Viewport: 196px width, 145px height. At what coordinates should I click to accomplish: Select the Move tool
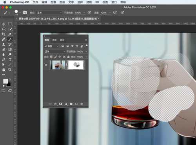(x=4, y=24)
